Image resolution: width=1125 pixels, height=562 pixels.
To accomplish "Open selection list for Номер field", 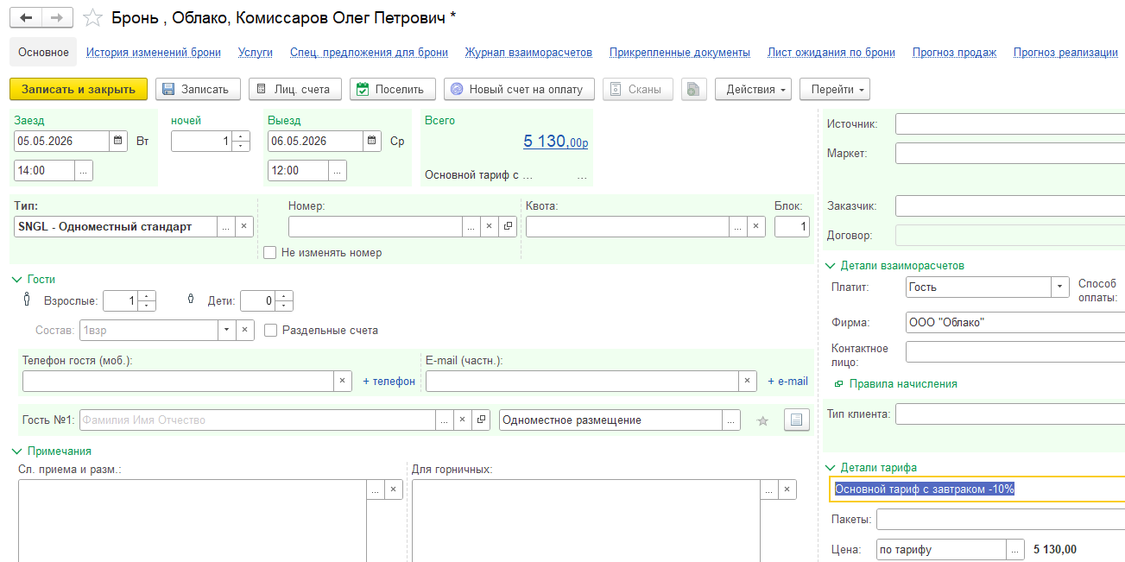I will tap(471, 226).
